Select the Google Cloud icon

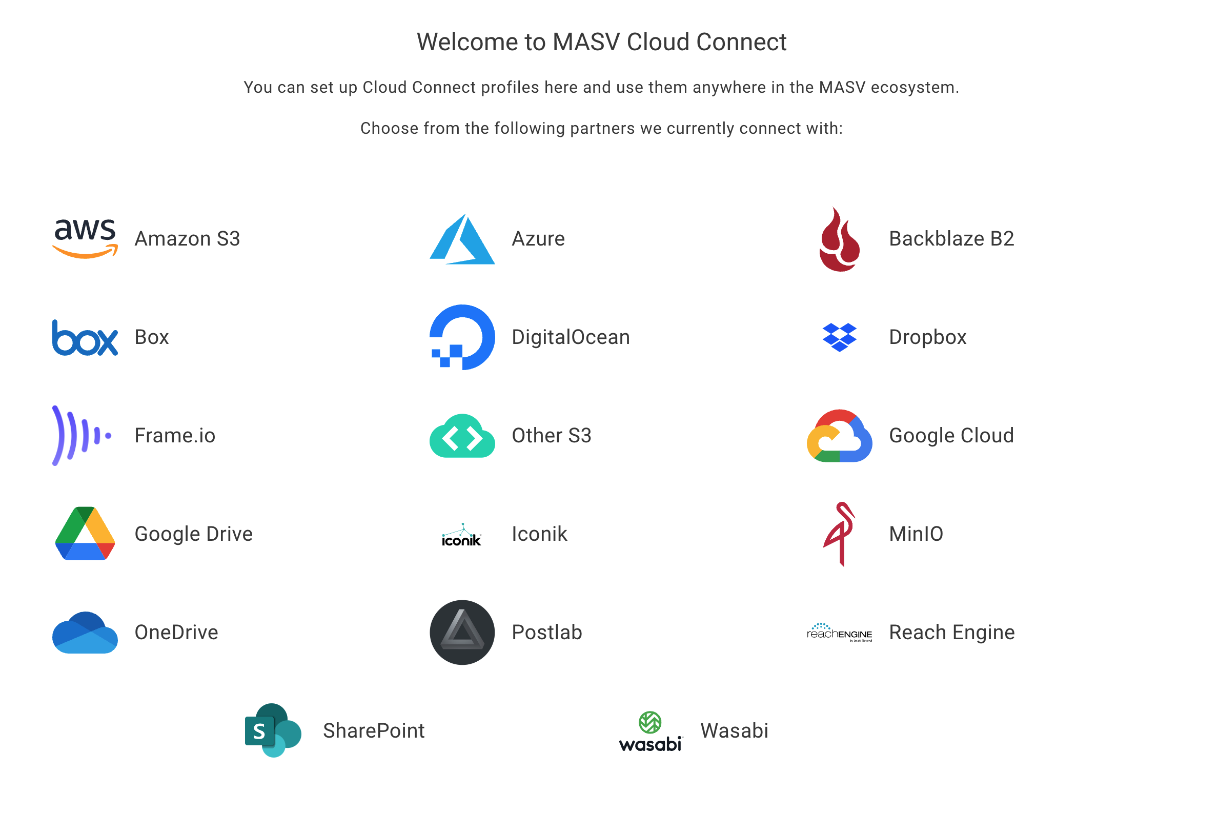point(840,435)
